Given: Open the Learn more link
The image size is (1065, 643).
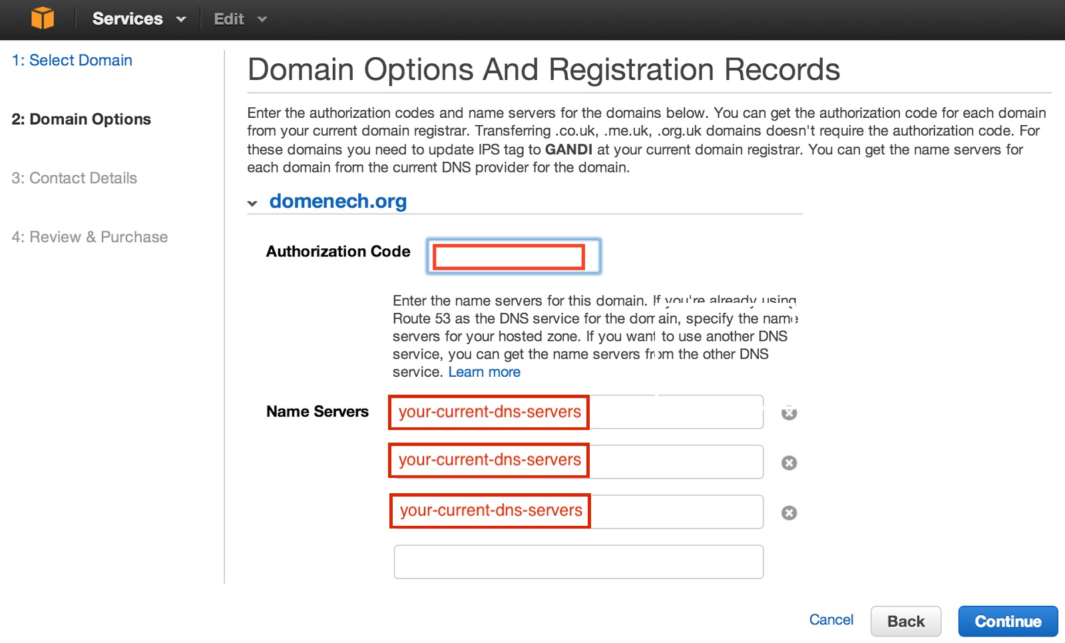Looking at the screenshot, I should pos(484,371).
